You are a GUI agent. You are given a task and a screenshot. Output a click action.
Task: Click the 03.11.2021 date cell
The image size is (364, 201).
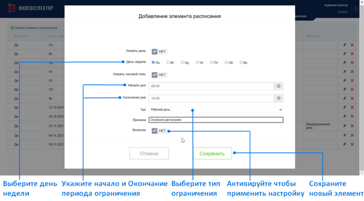[x=56, y=126]
